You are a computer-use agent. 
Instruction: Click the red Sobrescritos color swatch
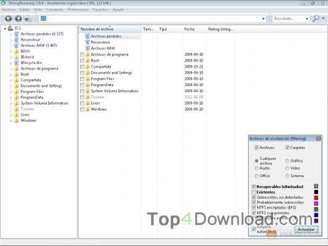[x=316, y=197]
